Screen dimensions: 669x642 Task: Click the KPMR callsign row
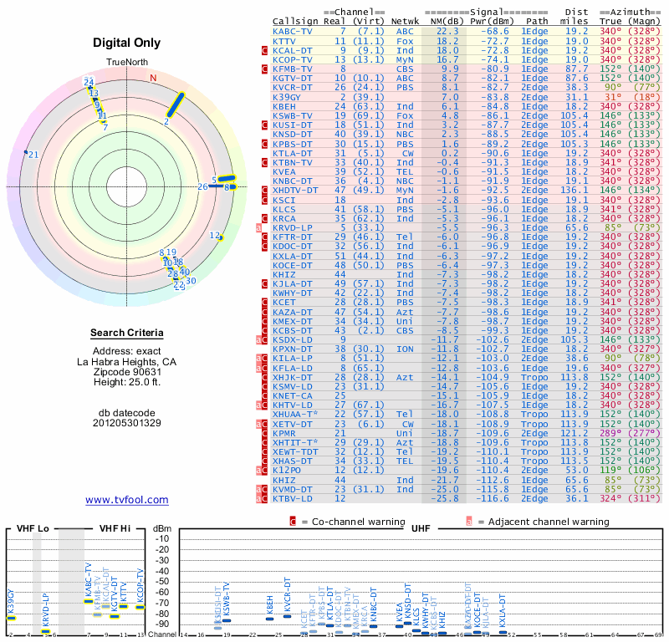coord(465,433)
